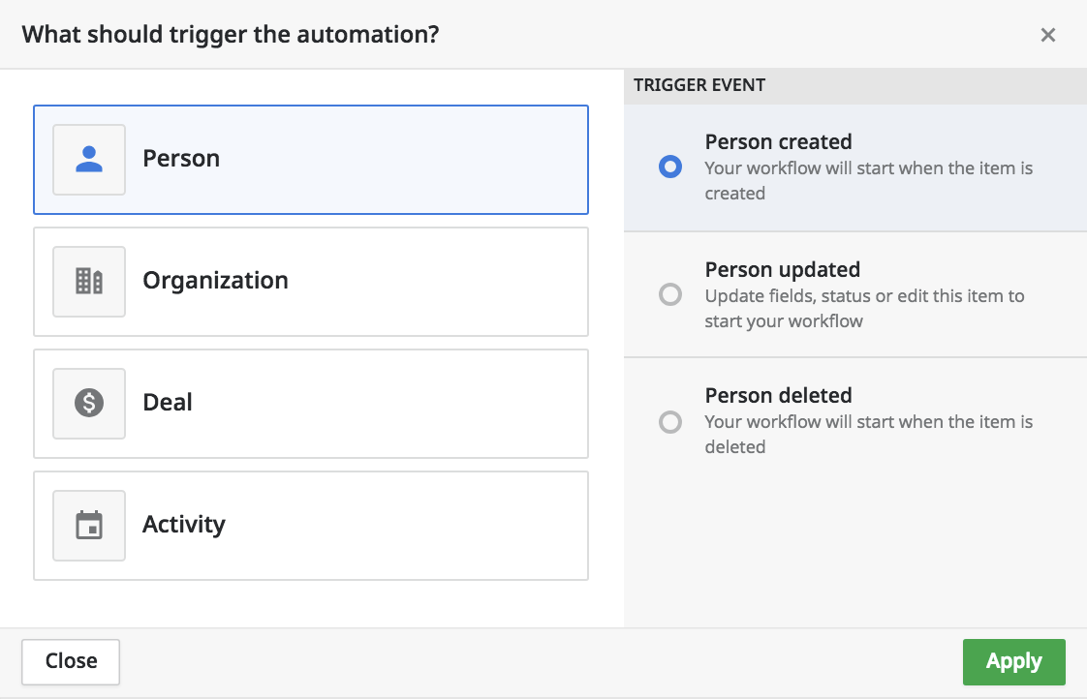
Task: Enable the Person updated radio button
Action: click(x=669, y=294)
